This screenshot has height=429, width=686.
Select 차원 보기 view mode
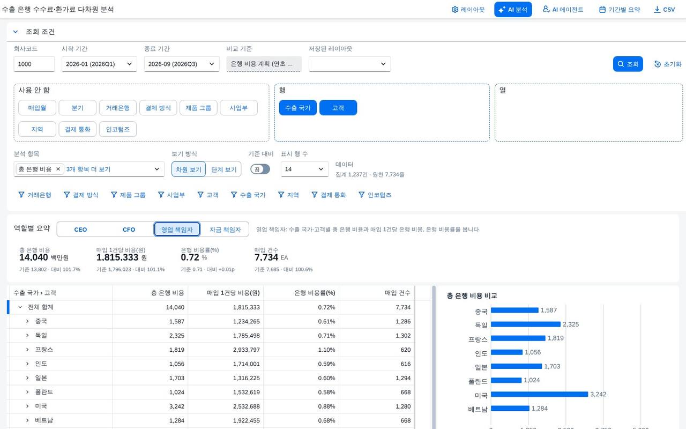tap(189, 169)
